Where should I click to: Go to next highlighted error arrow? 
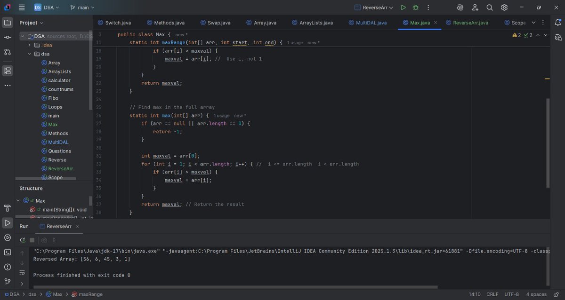tap(546, 35)
